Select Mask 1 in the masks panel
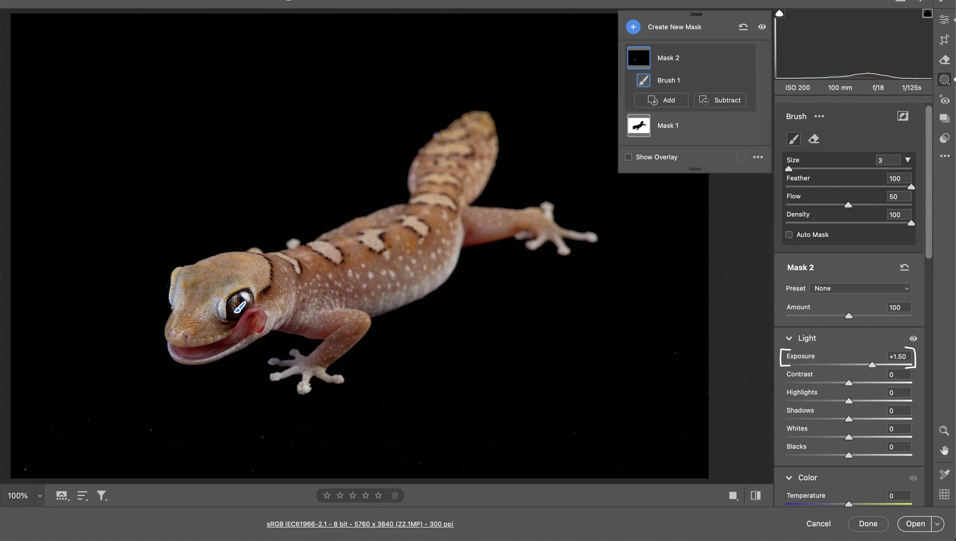Screen dimensions: 956x541 [668, 125]
